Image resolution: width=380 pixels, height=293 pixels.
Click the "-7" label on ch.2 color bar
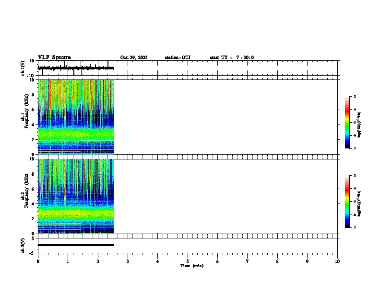click(354, 228)
